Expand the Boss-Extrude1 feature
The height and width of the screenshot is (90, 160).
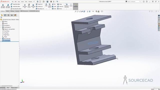[1, 39]
